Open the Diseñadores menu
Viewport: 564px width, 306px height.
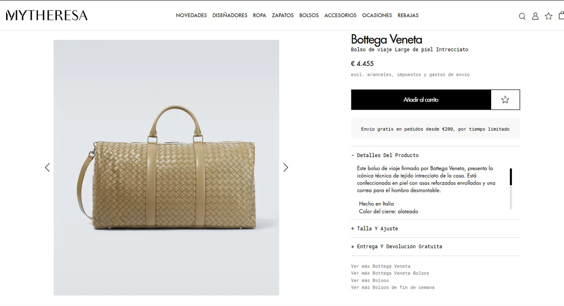[x=230, y=16]
